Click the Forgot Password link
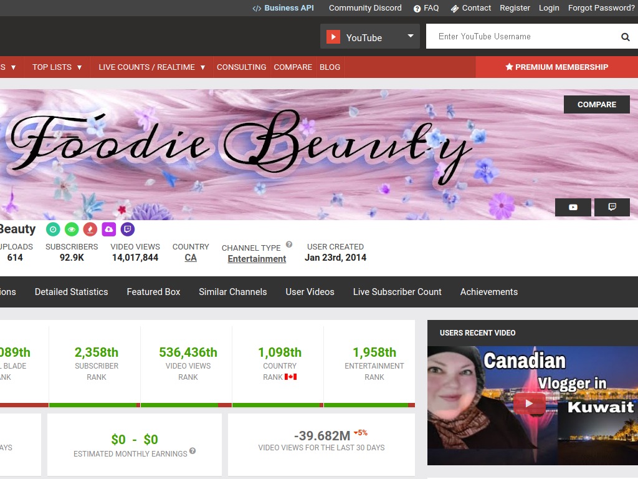The image size is (638, 479). tap(601, 8)
